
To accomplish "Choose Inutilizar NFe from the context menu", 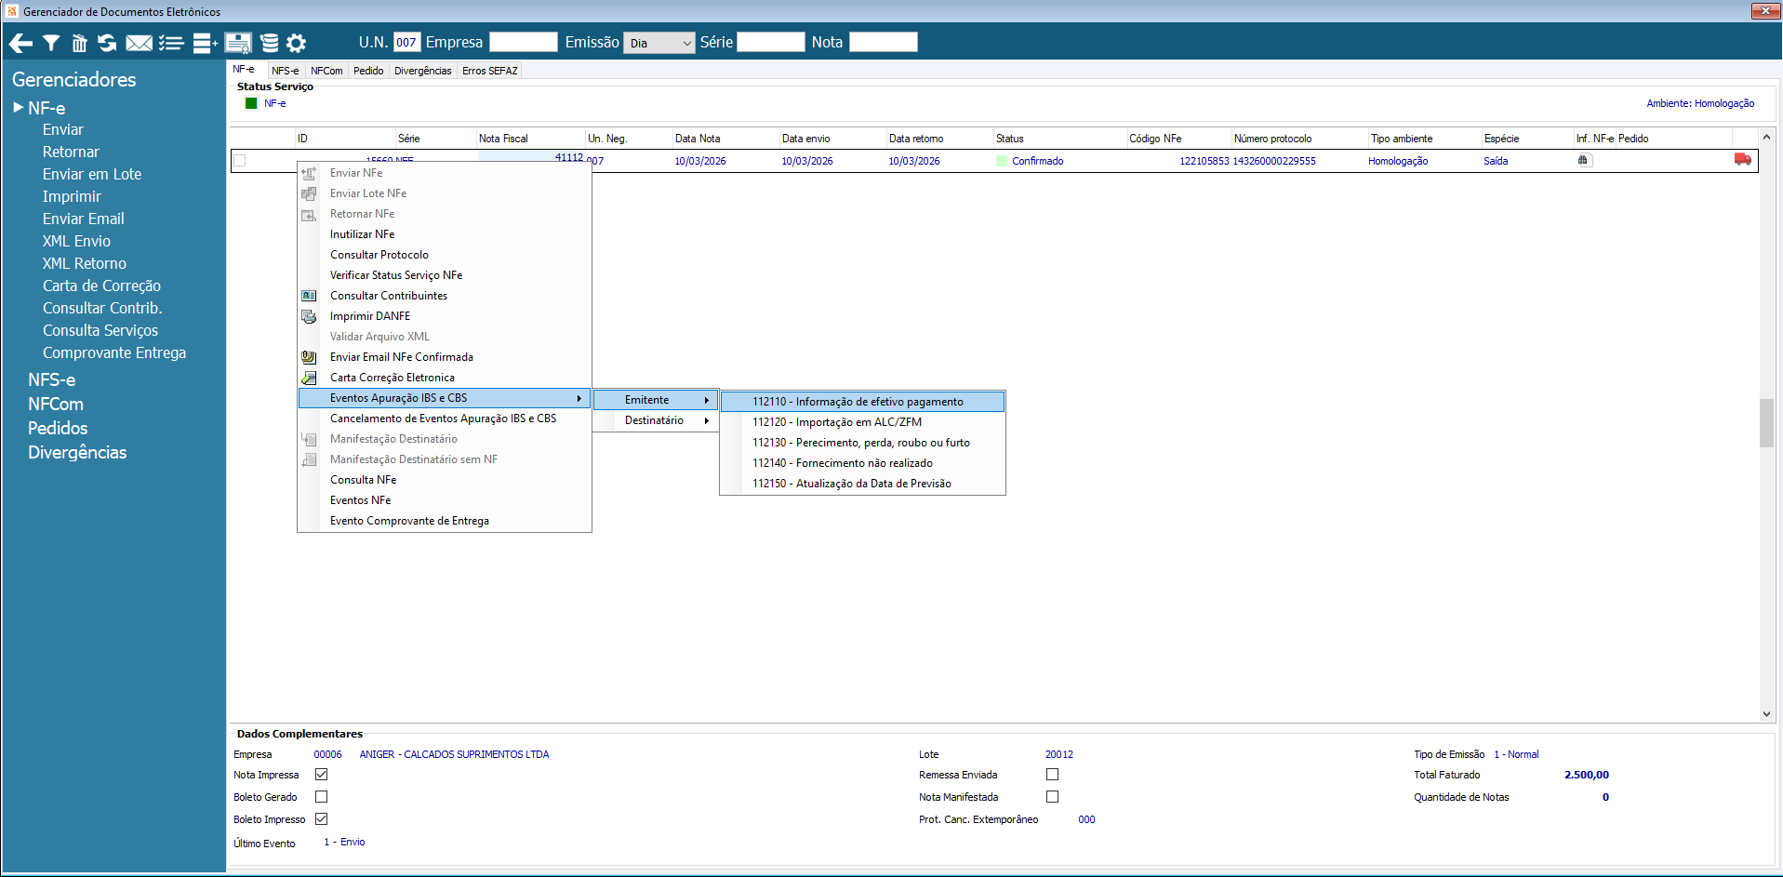I will click(444, 234).
